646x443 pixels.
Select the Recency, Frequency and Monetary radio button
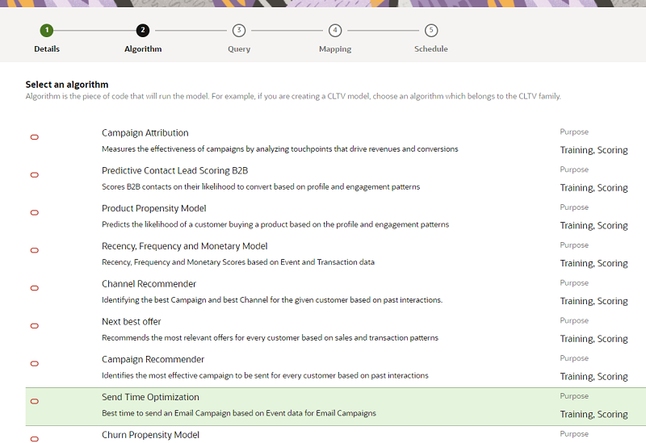(34, 250)
